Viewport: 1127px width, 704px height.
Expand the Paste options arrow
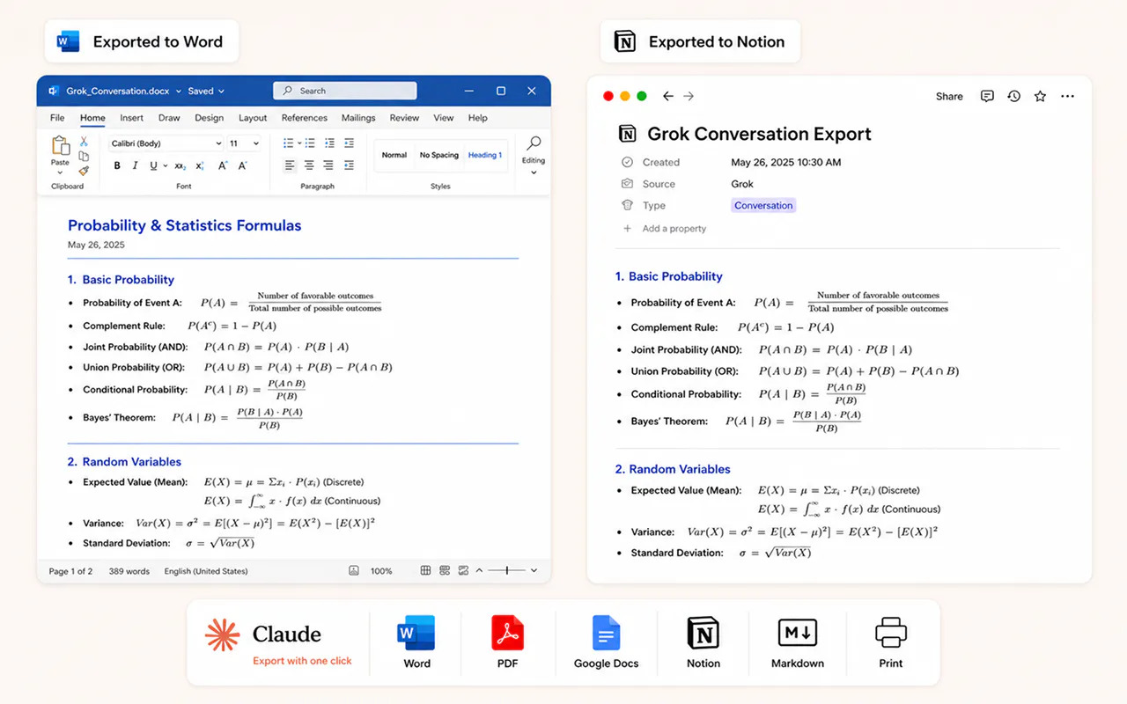(60, 172)
